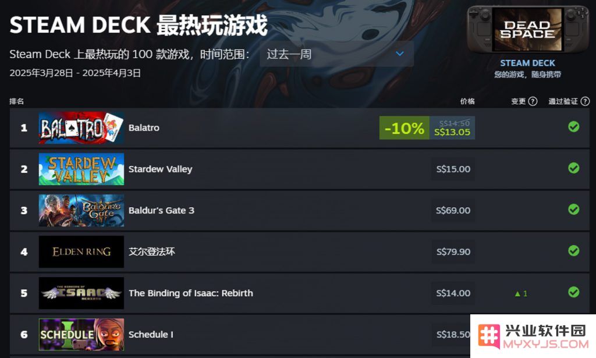596x358 pixels.
Task: Click the Elden Ring row verified checkmark
Action: [573, 251]
